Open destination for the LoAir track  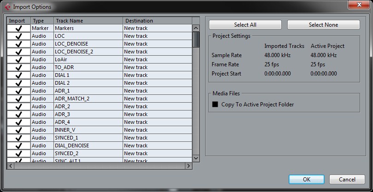pos(158,60)
